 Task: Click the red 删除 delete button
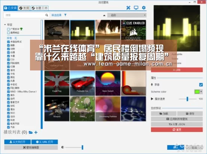tap(177, 70)
